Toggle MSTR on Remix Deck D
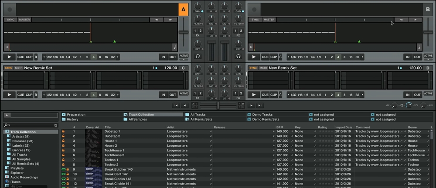 point(263,68)
